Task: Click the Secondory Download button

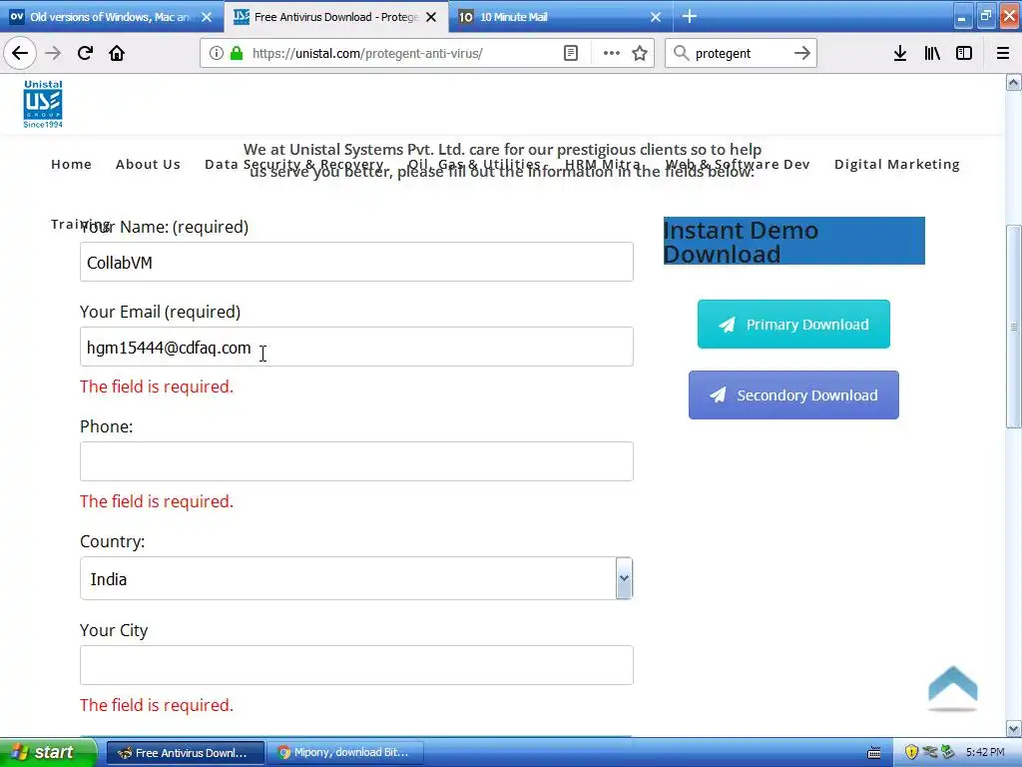Action: click(x=793, y=395)
